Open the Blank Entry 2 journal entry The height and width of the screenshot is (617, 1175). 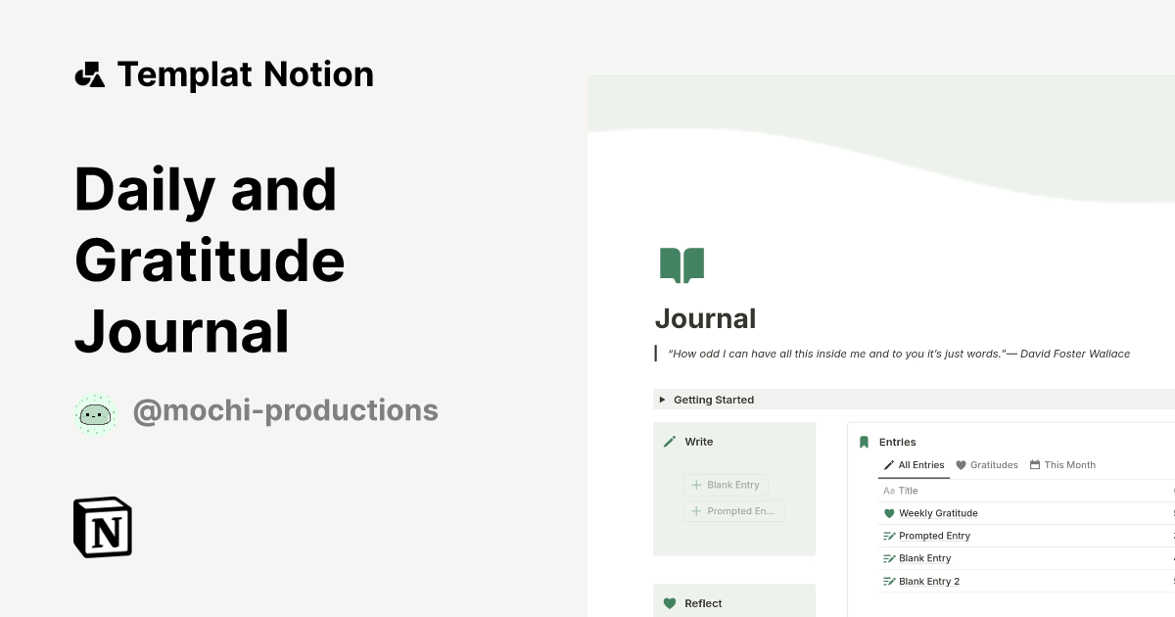[928, 581]
